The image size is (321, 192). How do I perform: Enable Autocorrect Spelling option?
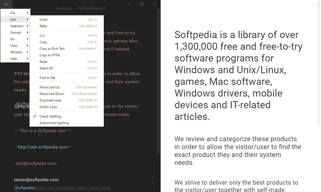[67, 123]
